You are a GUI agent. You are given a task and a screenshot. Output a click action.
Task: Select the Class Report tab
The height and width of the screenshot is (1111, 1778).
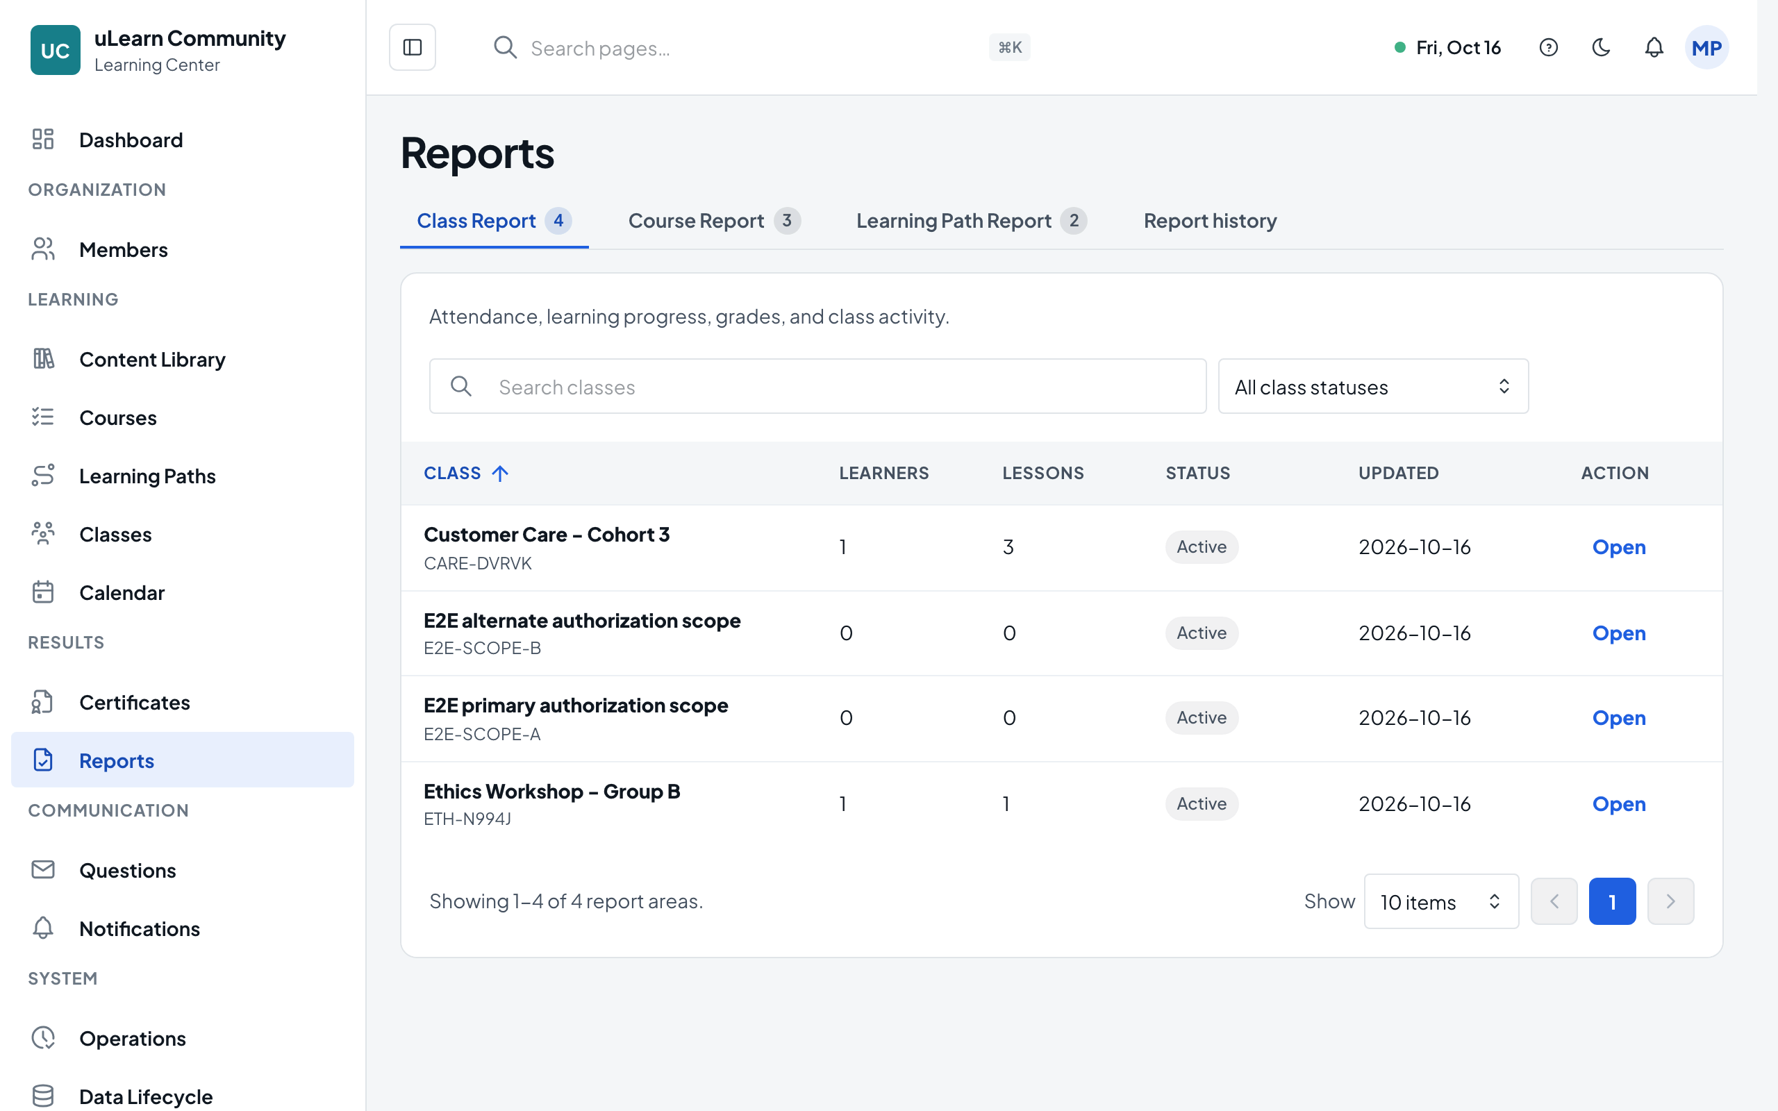point(494,220)
